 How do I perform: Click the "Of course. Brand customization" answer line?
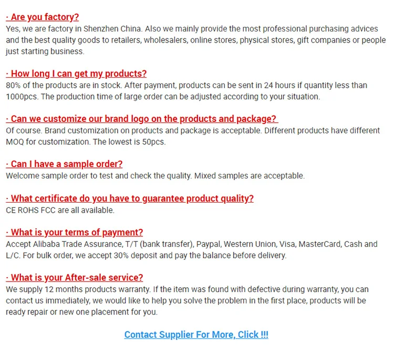[x=193, y=130]
